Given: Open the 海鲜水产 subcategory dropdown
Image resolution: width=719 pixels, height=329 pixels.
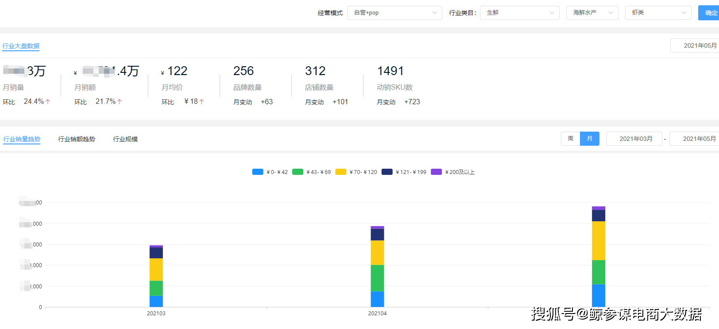Looking at the screenshot, I should click(592, 13).
